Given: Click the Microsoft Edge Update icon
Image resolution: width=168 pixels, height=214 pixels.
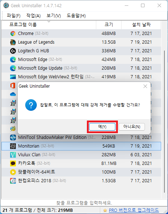Looking at the screenshot, I should 13,68.
